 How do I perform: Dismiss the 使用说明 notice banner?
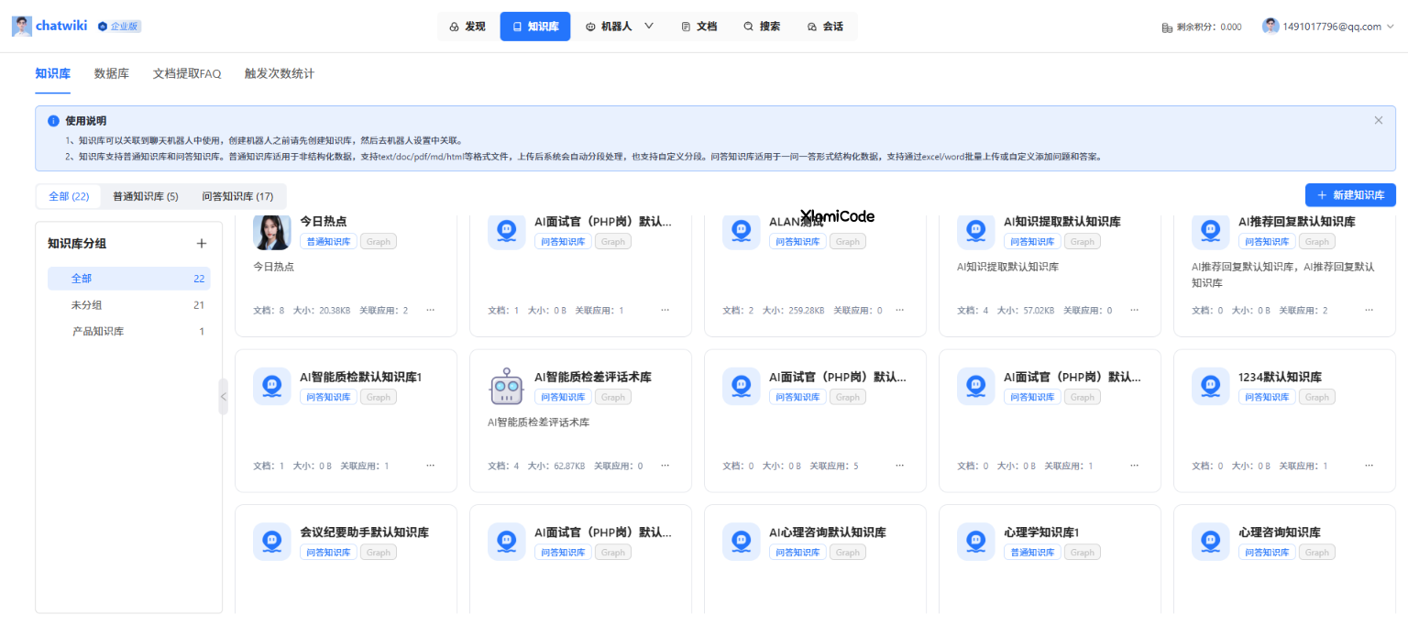point(1378,120)
